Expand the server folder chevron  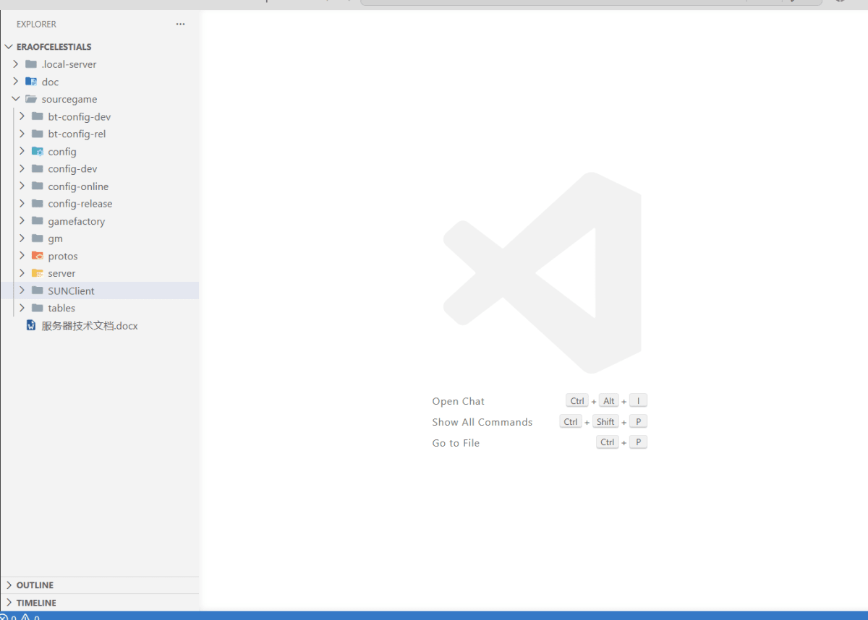[22, 273]
